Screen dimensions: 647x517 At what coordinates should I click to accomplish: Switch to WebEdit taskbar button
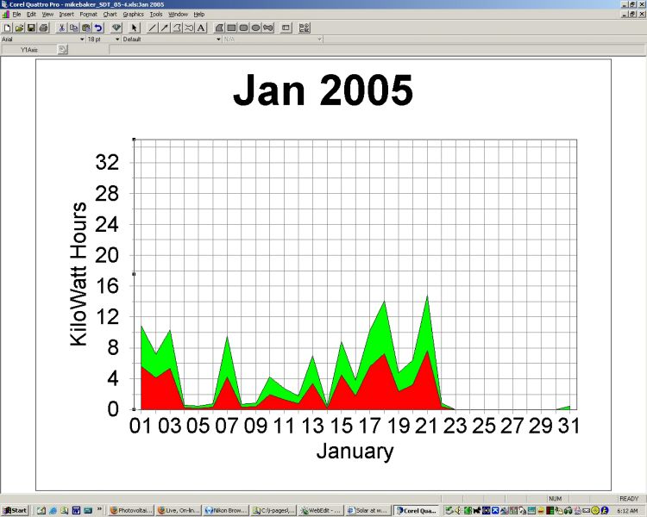[321, 510]
